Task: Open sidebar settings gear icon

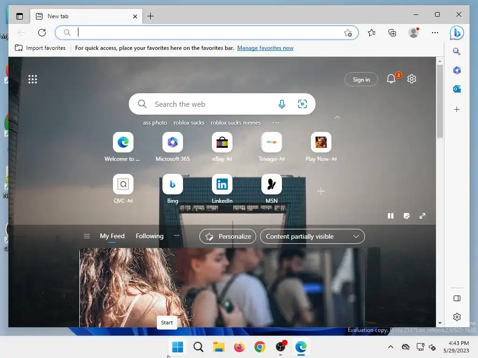Action: coord(457,317)
